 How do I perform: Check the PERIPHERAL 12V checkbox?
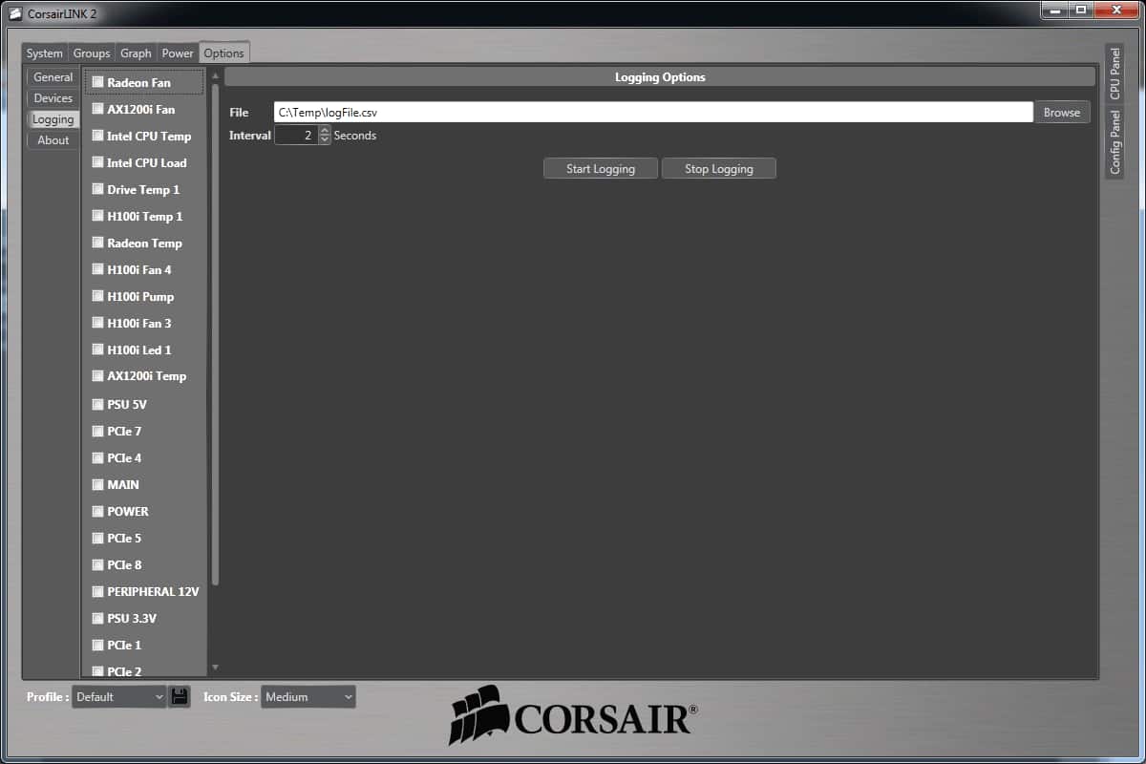point(97,592)
